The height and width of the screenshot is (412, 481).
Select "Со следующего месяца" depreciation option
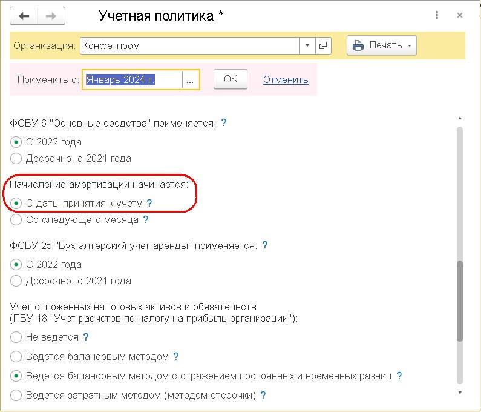tap(16, 220)
